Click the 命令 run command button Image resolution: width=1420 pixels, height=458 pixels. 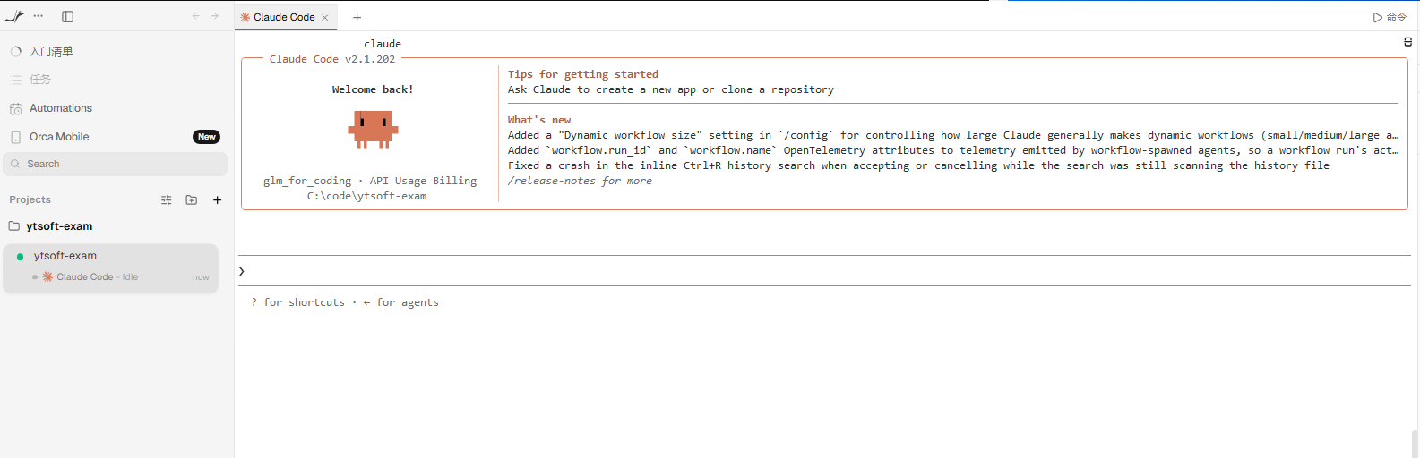point(1390,17)
